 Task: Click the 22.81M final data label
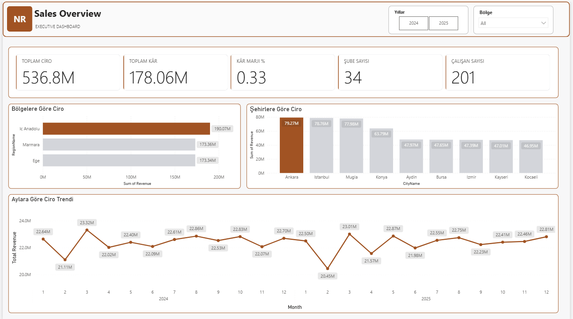point(546,229)
